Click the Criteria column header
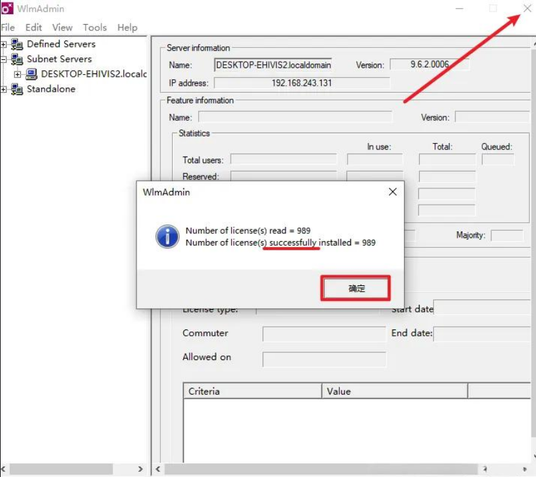This screenshot has width=536, height=477. pyautogui.click(x=253, y=391)
